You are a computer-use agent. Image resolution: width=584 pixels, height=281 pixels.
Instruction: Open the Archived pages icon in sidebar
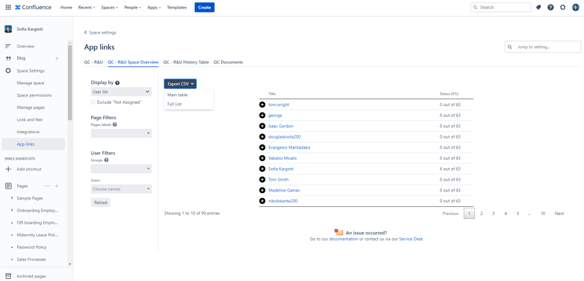click(9, 276)
